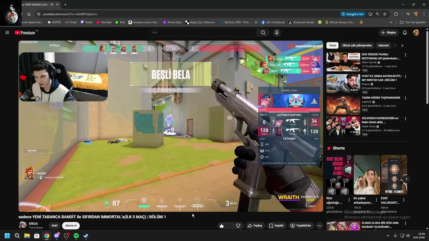
Task: Show hidden system tray icons chevron
Action: [x=388, y=236]
